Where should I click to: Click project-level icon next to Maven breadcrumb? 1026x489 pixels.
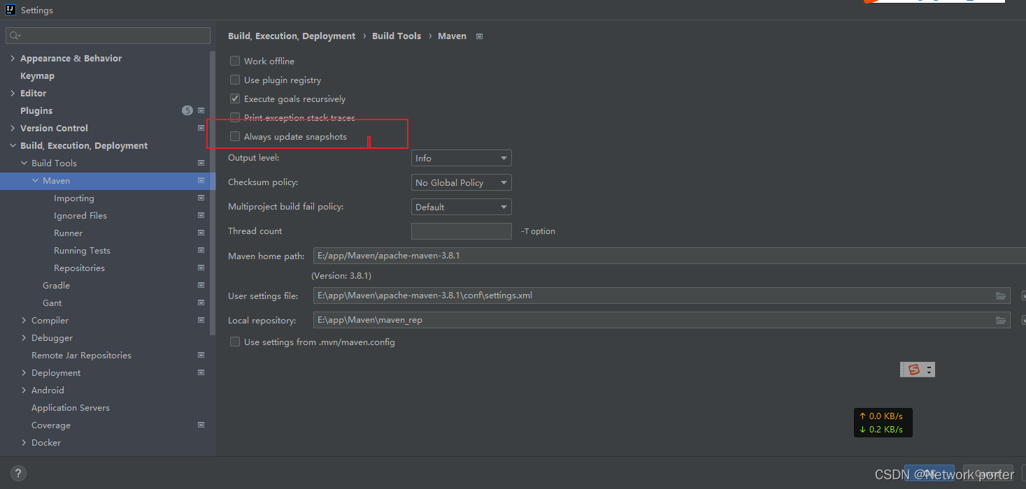[x=479, y=36]
